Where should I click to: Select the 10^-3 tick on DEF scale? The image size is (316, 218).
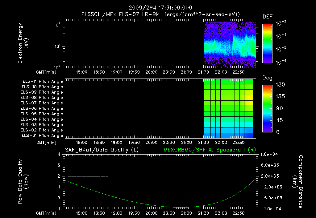pyautogui.click(x=281, y=23)
